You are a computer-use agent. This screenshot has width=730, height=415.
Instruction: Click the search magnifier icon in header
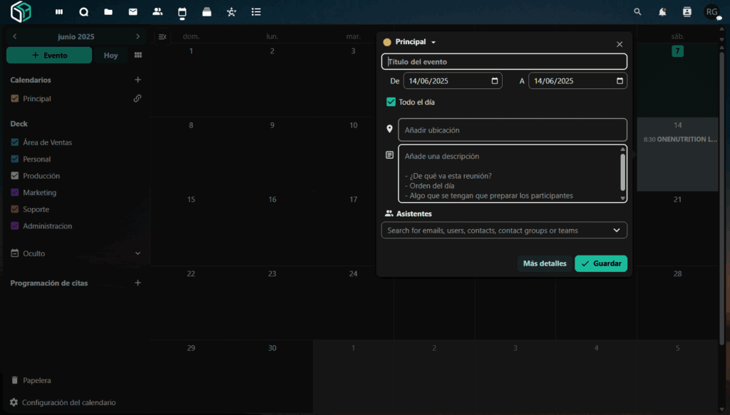pyautogui.click(x=637, y=12)
